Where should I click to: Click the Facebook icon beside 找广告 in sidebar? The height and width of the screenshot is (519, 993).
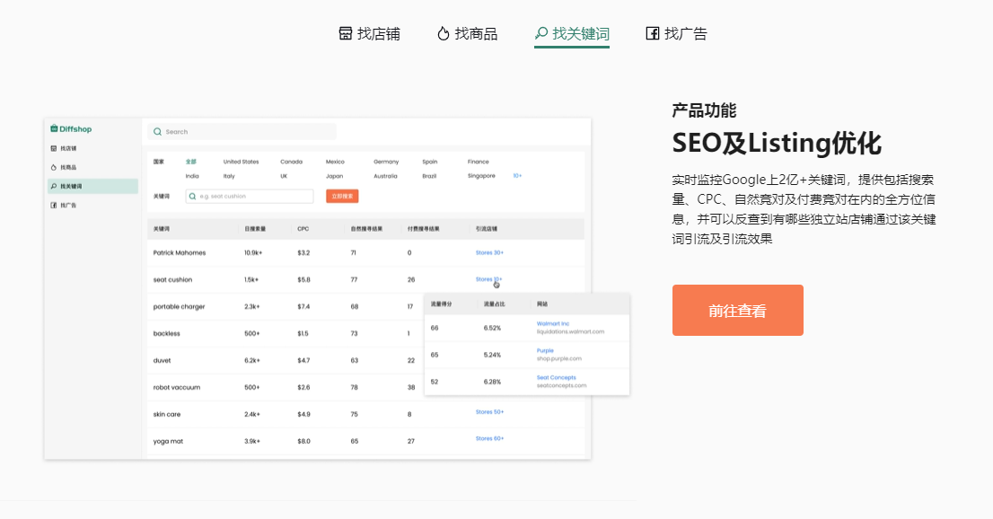[53, 206]
